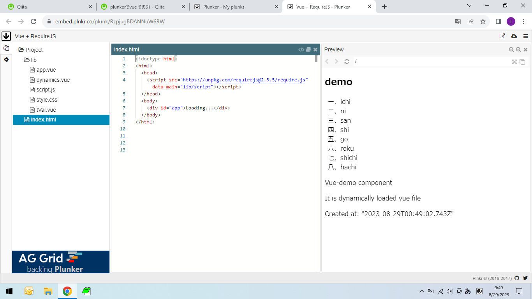Collapse the lib folder

pos(30,60)
